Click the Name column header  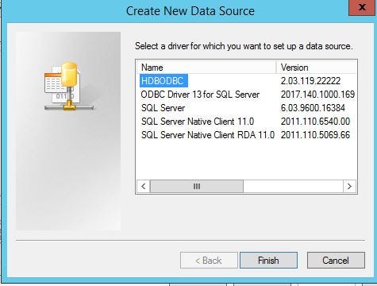206,68
